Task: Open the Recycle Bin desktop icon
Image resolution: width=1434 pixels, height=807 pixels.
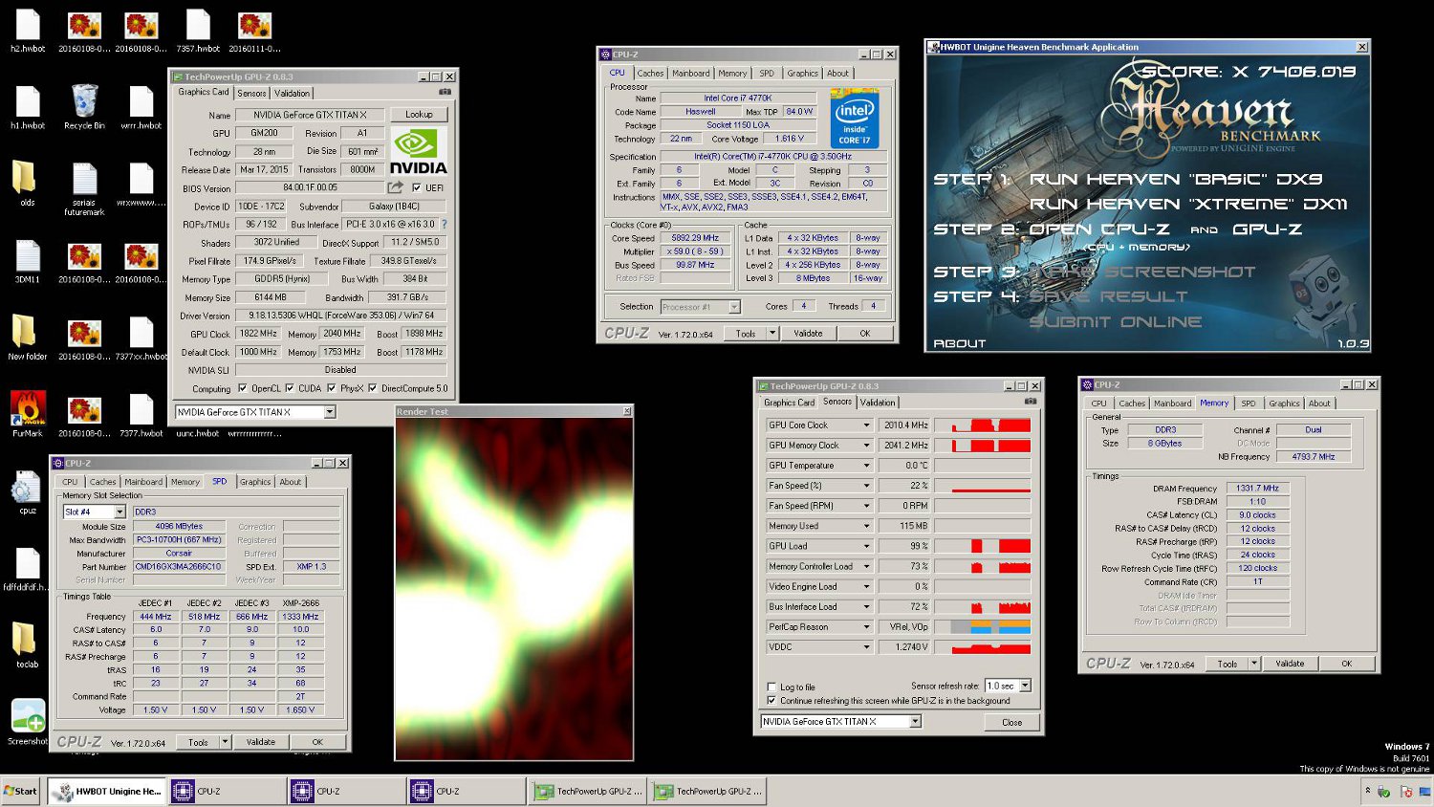Action: 84,107
